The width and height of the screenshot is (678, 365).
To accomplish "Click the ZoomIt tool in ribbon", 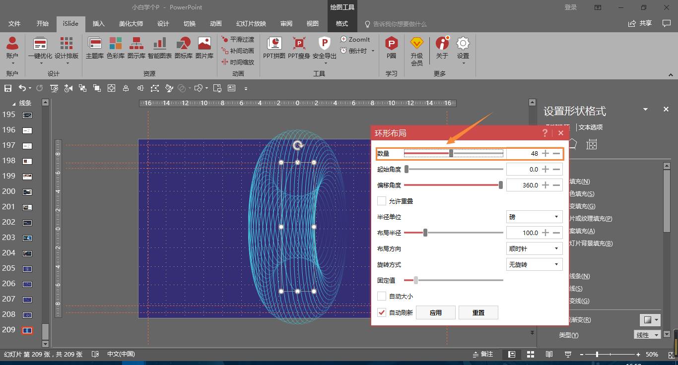I will 355,39.
